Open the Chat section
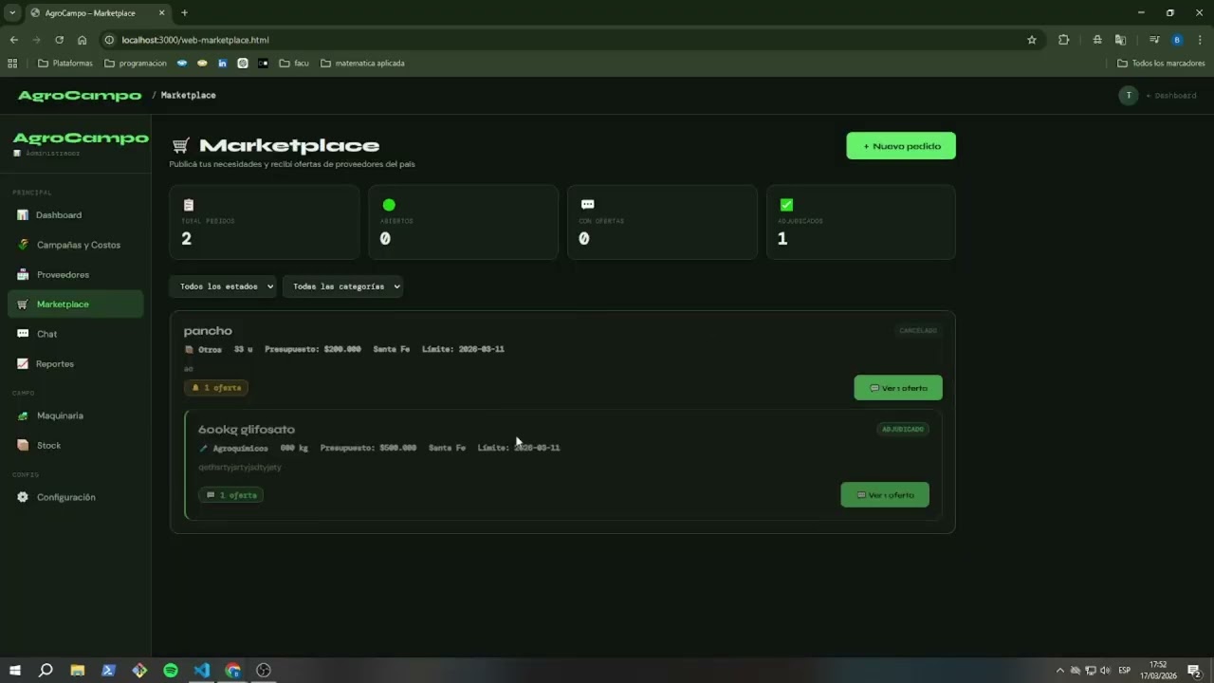 [76, 334]
